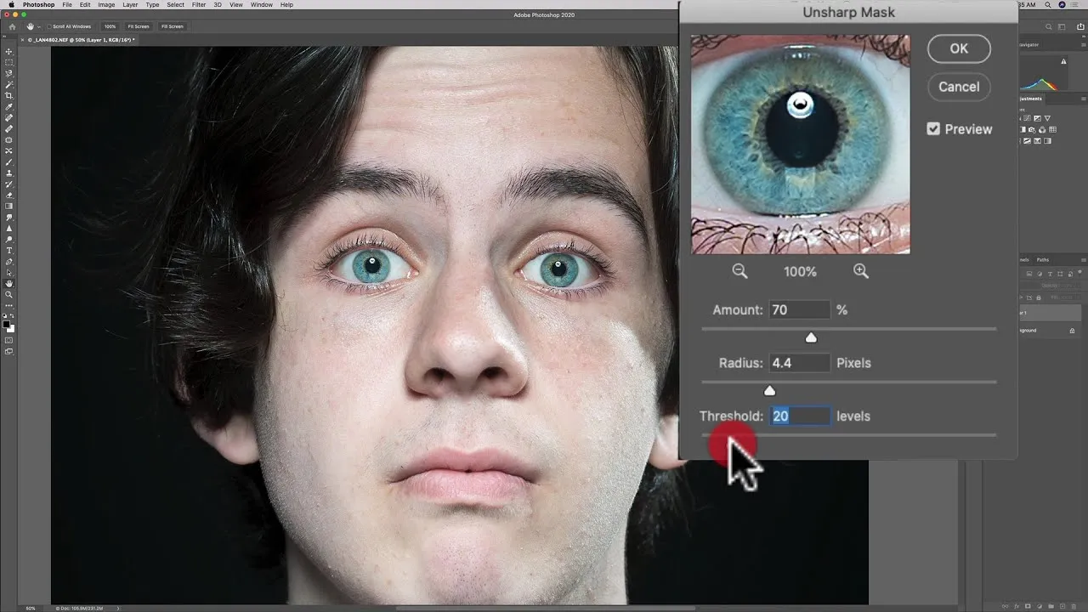Enable the Scroll All Windows option
The image size is (1088, 612).
click(x=49, y=26)
